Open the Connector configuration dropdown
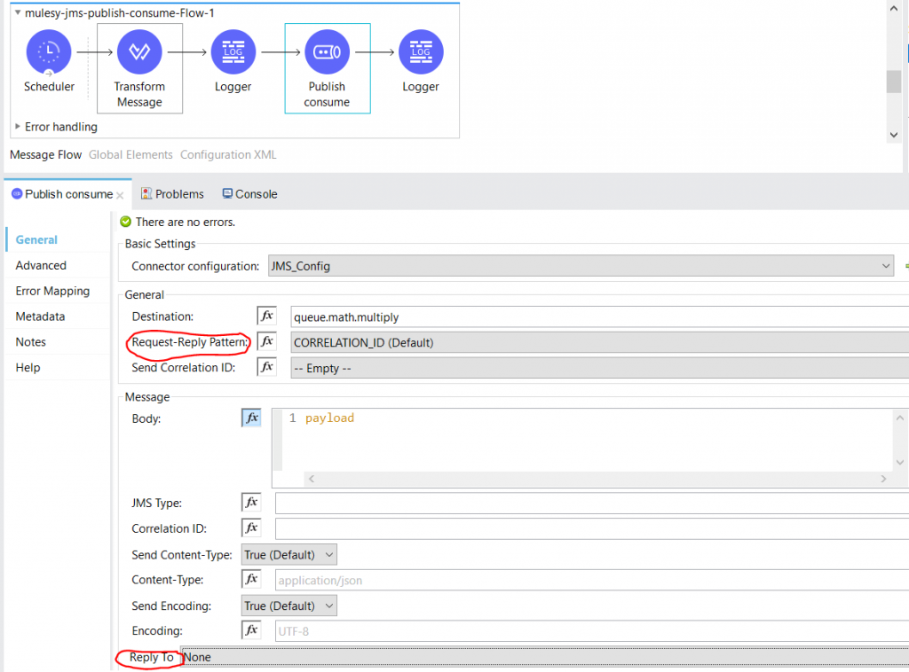 (x=886, y=265)
